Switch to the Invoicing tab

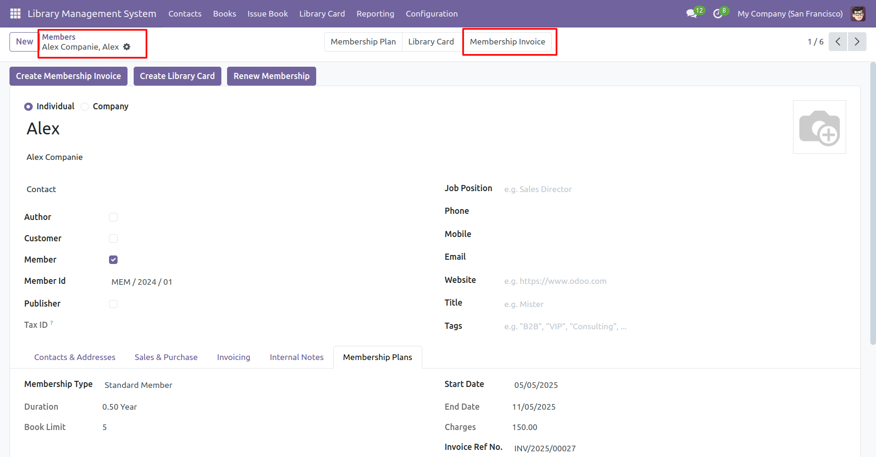pos(233,357)
